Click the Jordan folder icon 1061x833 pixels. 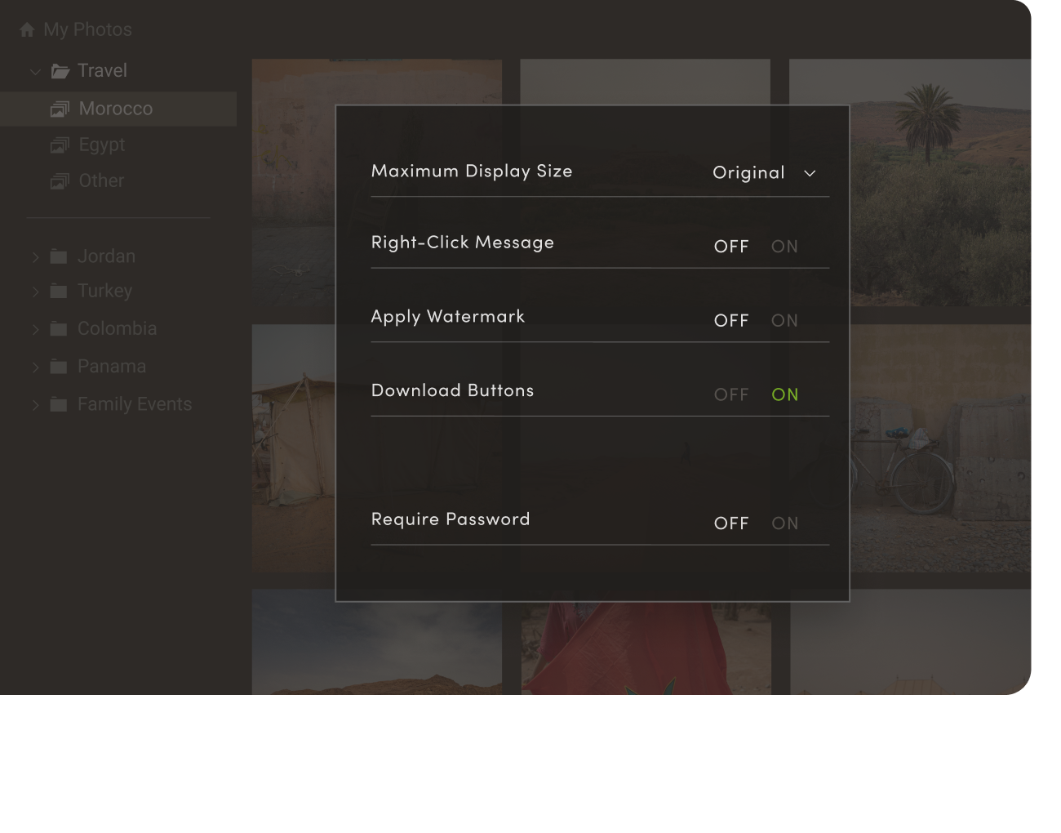coord(58,256)
